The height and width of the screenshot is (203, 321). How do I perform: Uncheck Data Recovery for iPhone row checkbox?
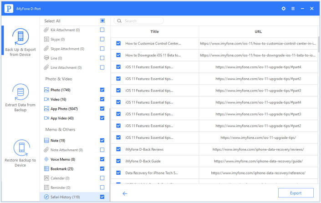118,173
